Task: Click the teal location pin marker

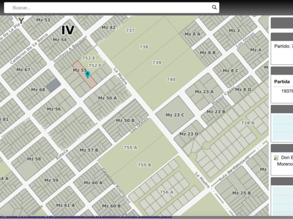Action: (x=88, y=74)
